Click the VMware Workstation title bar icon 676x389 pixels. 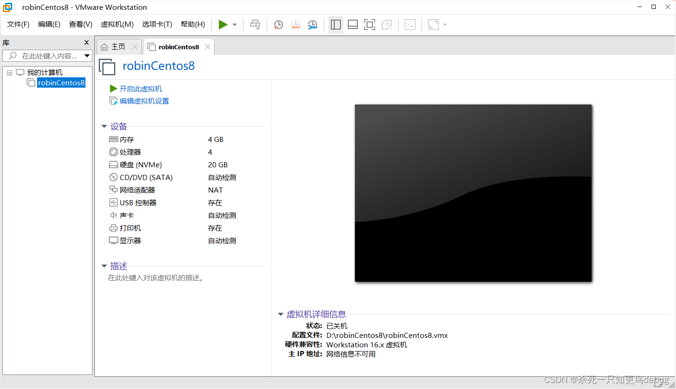[x=8, y=7]
